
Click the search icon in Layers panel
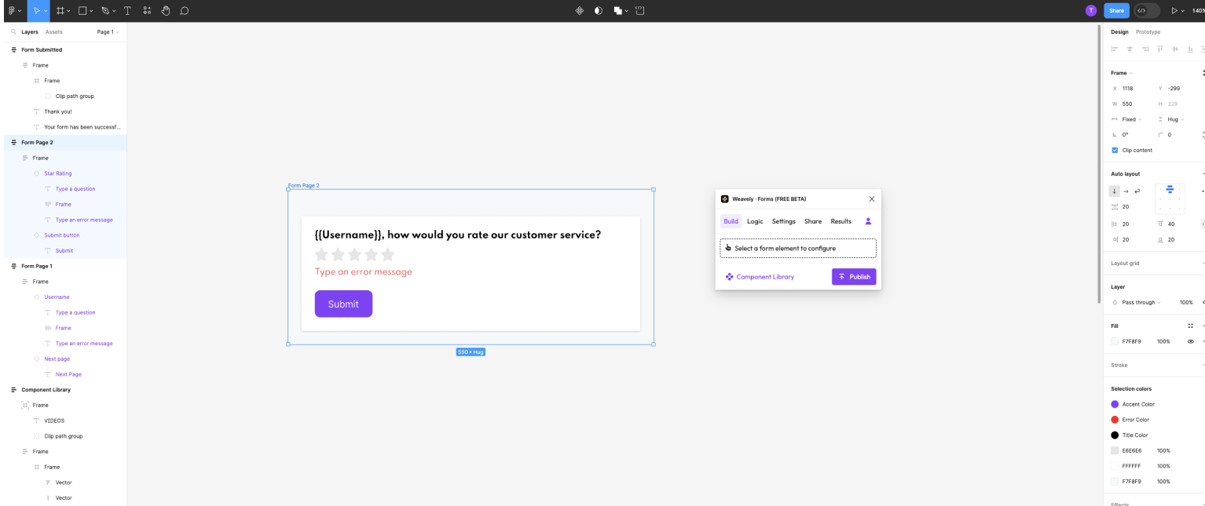point(13,32)
